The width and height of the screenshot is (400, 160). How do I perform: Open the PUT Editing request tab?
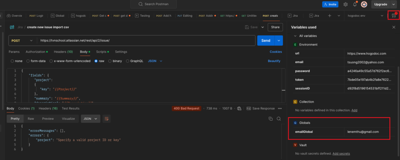coord(185,16)
